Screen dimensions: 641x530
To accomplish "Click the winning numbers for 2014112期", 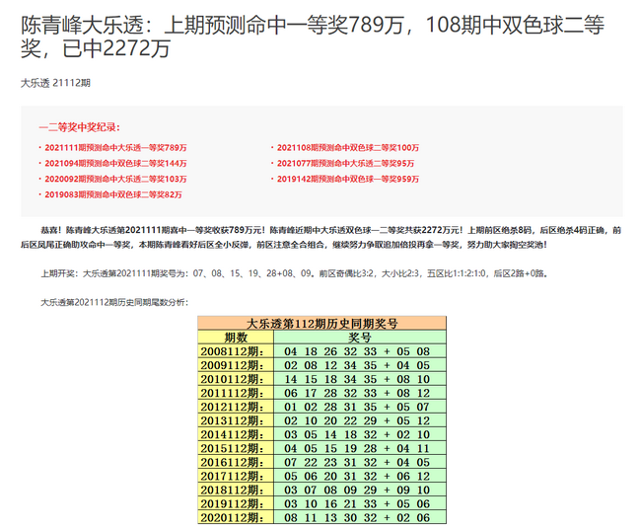I will pyautogui.click(x=358, y=433).
